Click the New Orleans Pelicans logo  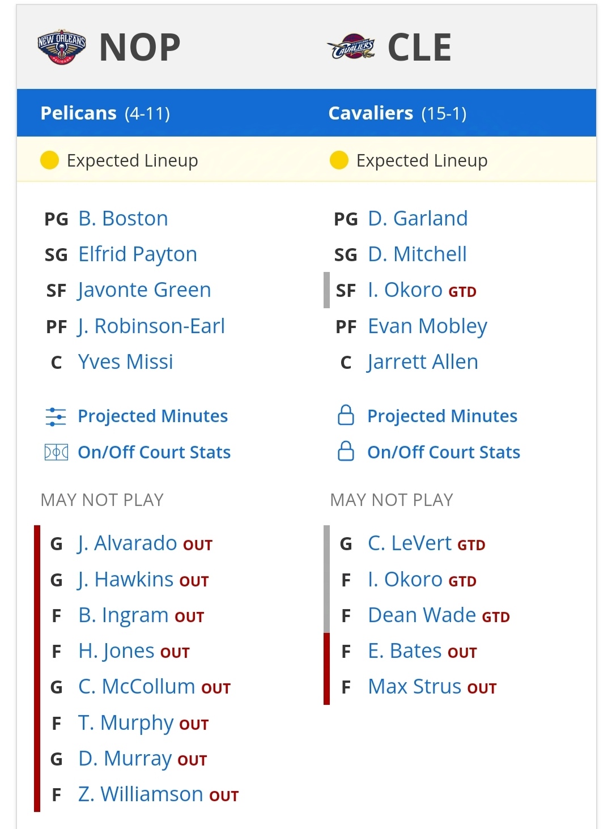click(x=61, y=46)
